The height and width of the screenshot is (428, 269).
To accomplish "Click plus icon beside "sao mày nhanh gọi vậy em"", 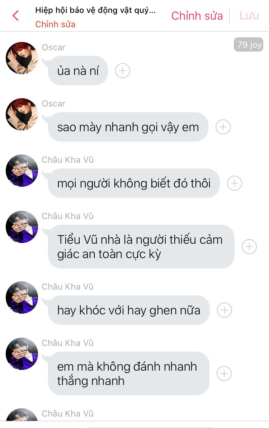I will (x=223, y=127).
